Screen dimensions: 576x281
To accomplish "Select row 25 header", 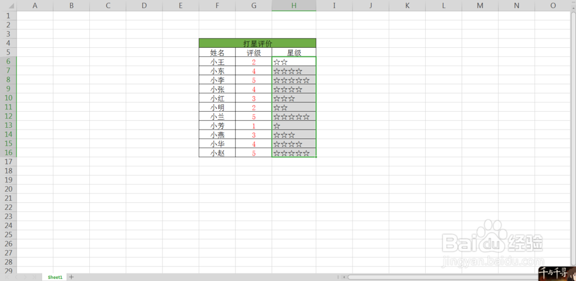I will 9,235.
